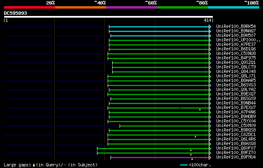
Task: Click the UniRef100_Q6L4R6 label
Action: (x=236, y=139)
